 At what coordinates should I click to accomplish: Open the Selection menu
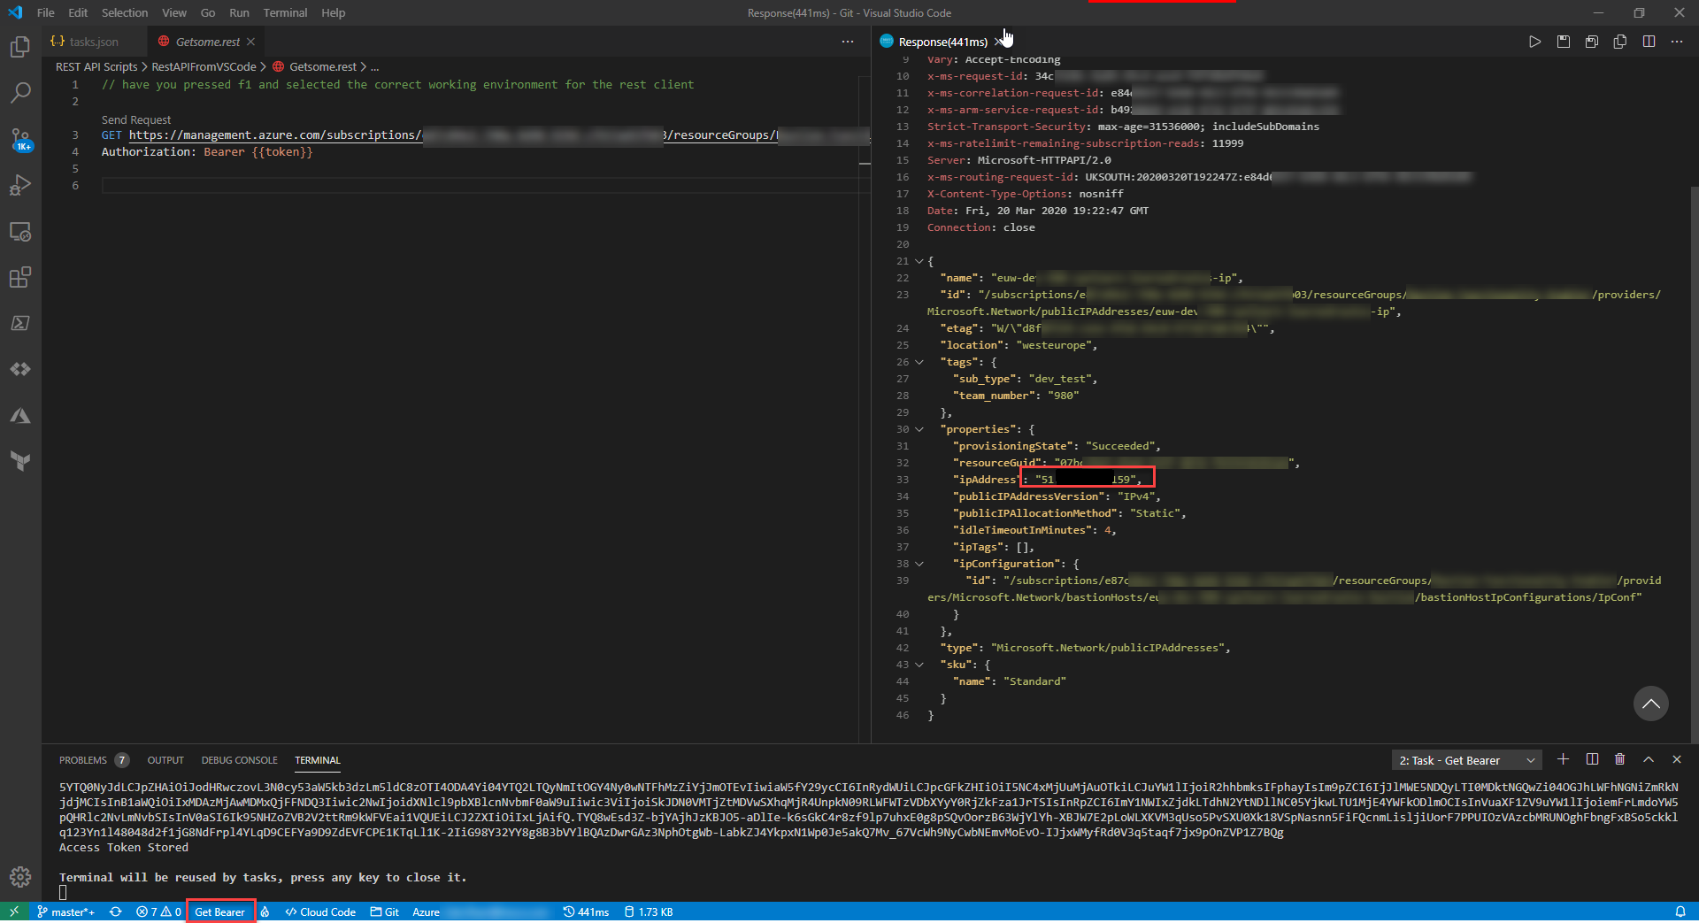pyautogui.click(x=125, y=12)
